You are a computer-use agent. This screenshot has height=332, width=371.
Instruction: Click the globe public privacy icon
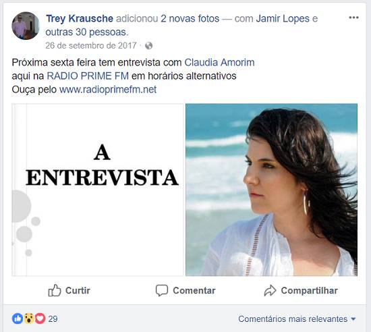coord(148,45)
